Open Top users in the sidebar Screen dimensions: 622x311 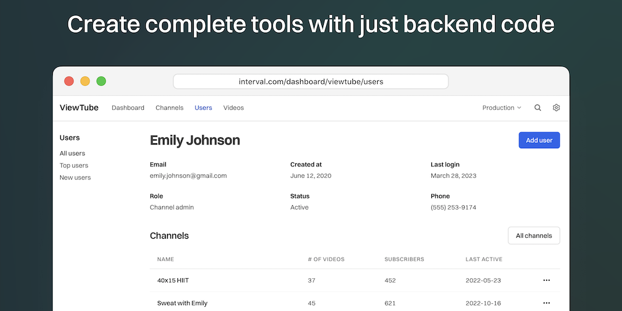point(73,166)
